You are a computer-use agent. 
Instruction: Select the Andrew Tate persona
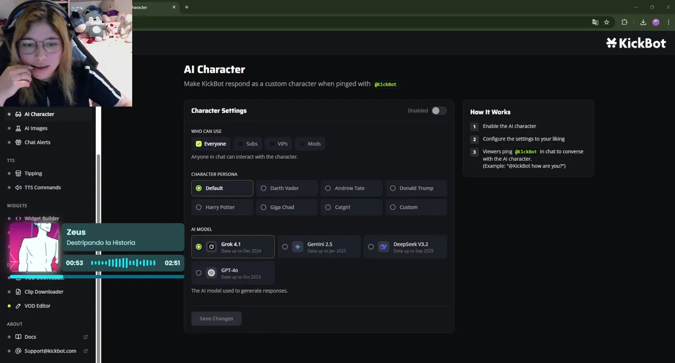(351, 188)
